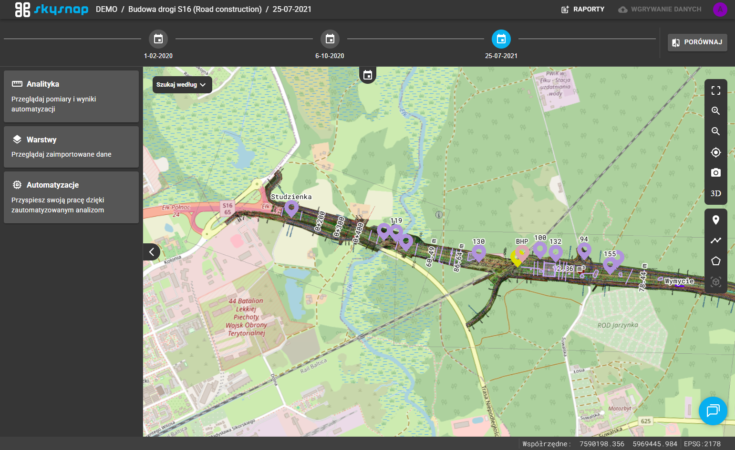Screen dimensions: 735x450
Task: Open the Raporty reports section
Action: pos(583,10)
